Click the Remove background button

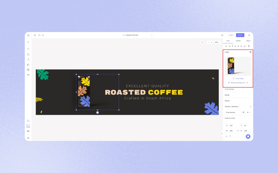[238, 82]
